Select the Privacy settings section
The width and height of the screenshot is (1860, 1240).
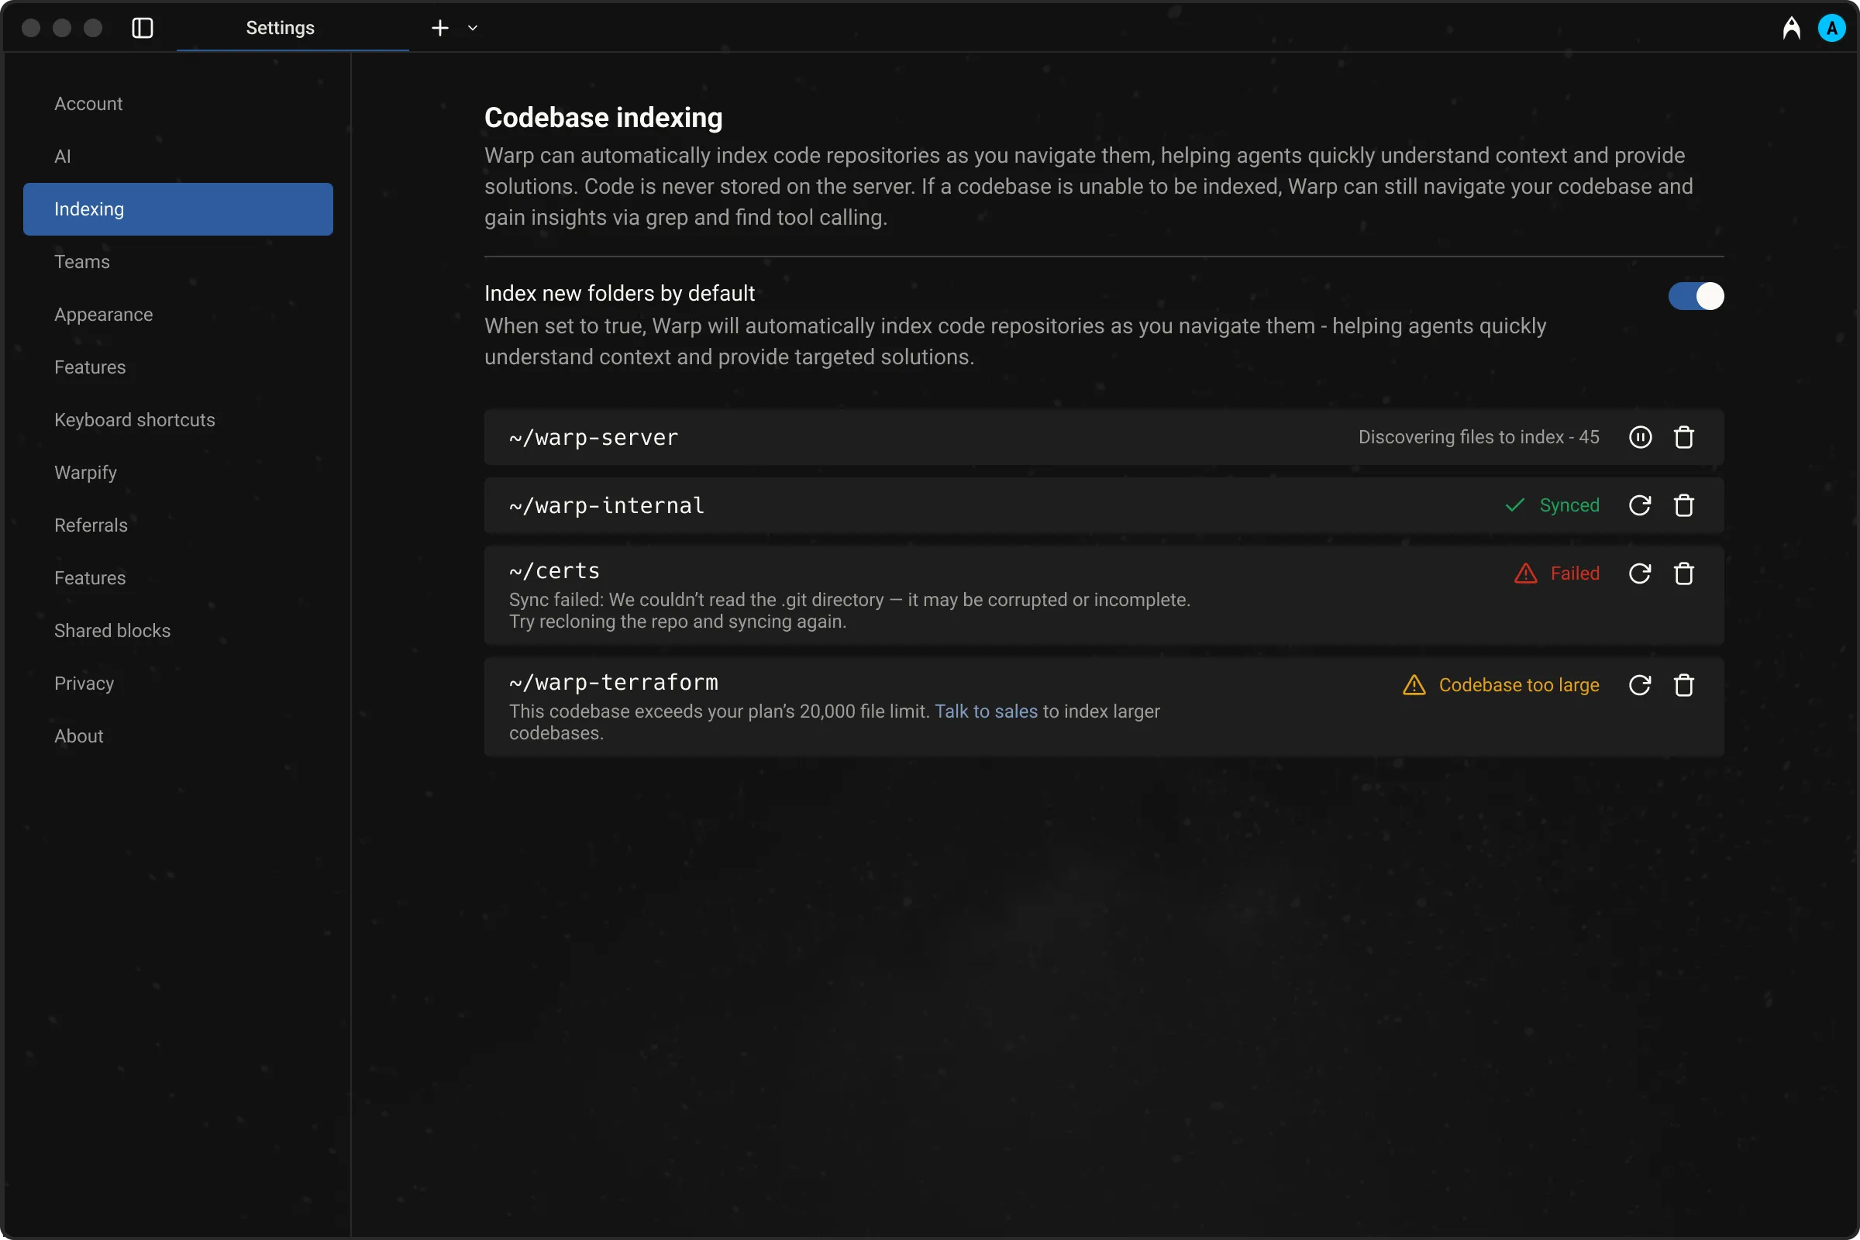(x=84, y=683)
